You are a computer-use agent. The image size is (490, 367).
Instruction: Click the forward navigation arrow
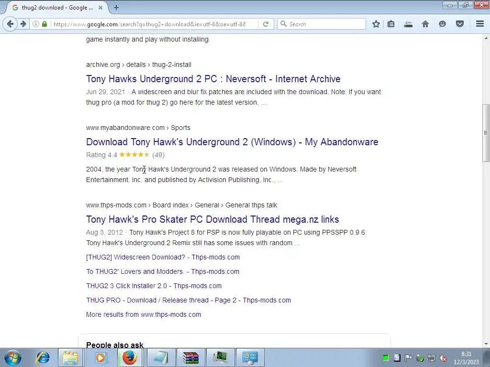(23, 24)
